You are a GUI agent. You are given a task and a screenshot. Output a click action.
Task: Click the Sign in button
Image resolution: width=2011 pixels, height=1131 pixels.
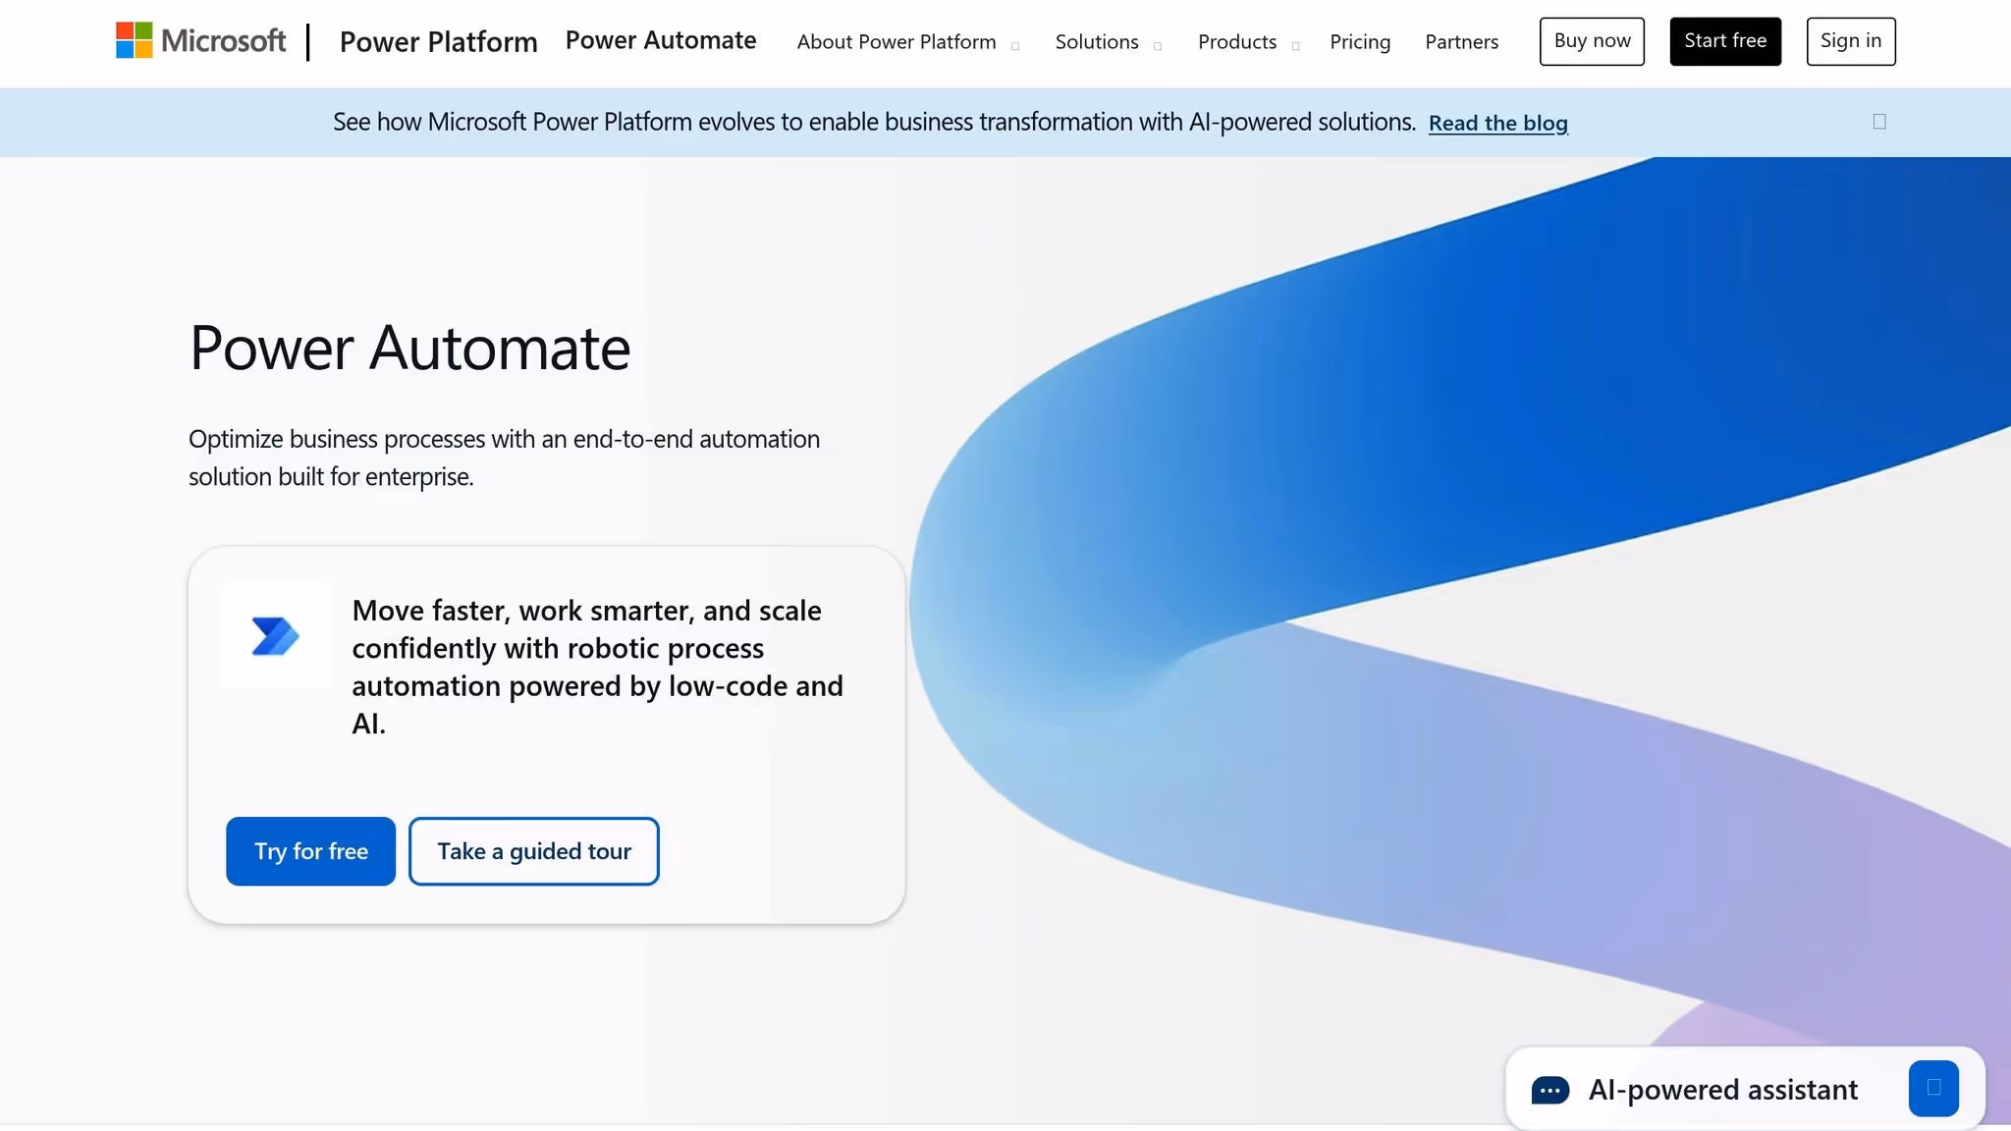click(x=1850, y=40)
